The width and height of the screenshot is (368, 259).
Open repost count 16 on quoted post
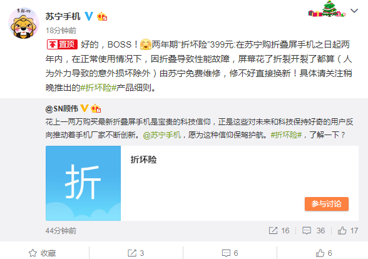point(279,231)
